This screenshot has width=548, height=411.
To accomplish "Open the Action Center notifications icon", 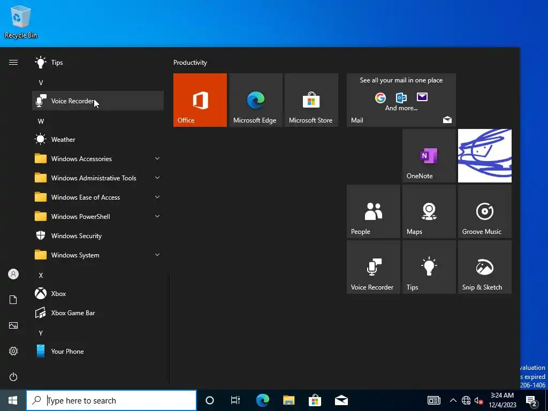I will (531, 400).
